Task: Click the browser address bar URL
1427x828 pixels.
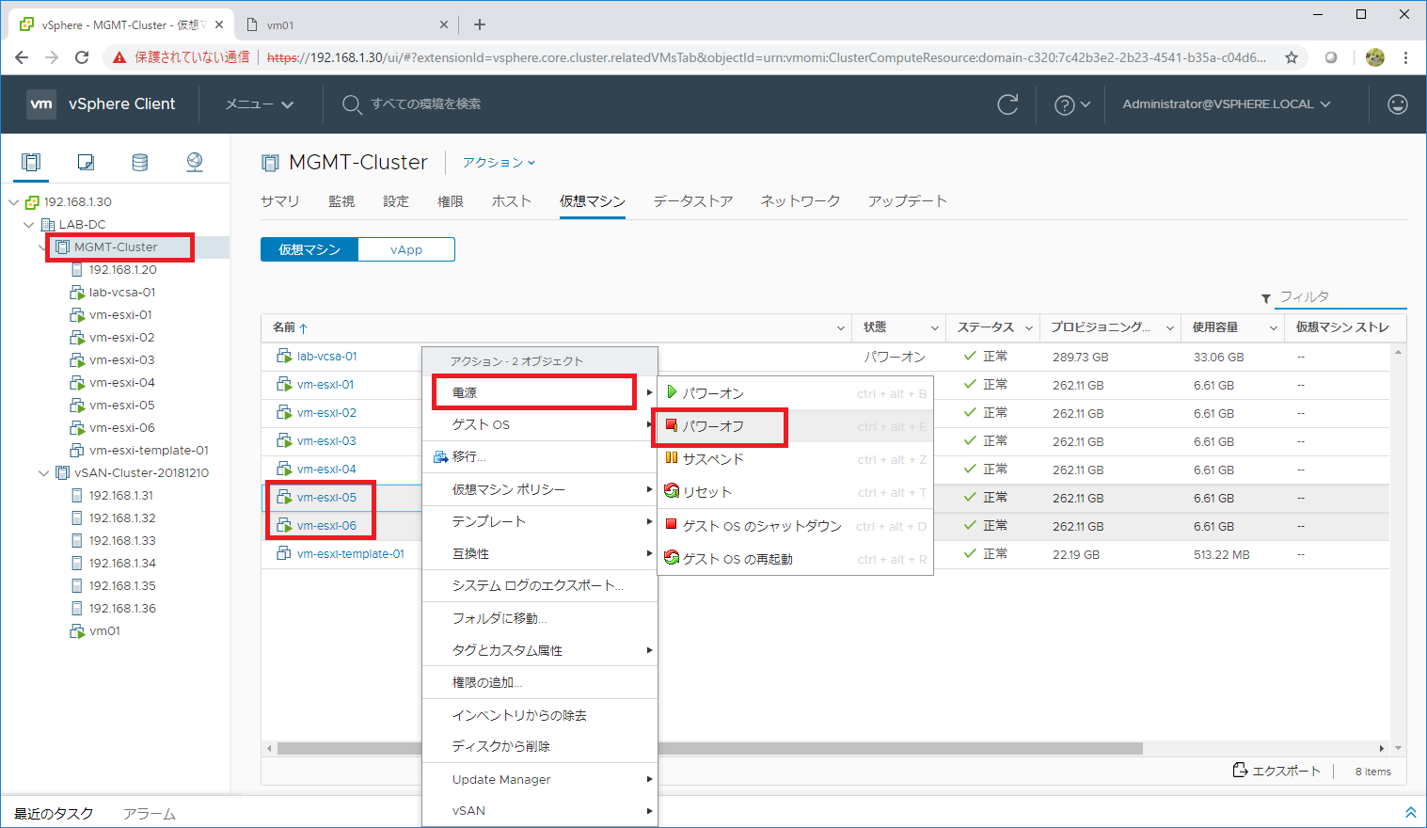Action: click(x=767, y=57)
